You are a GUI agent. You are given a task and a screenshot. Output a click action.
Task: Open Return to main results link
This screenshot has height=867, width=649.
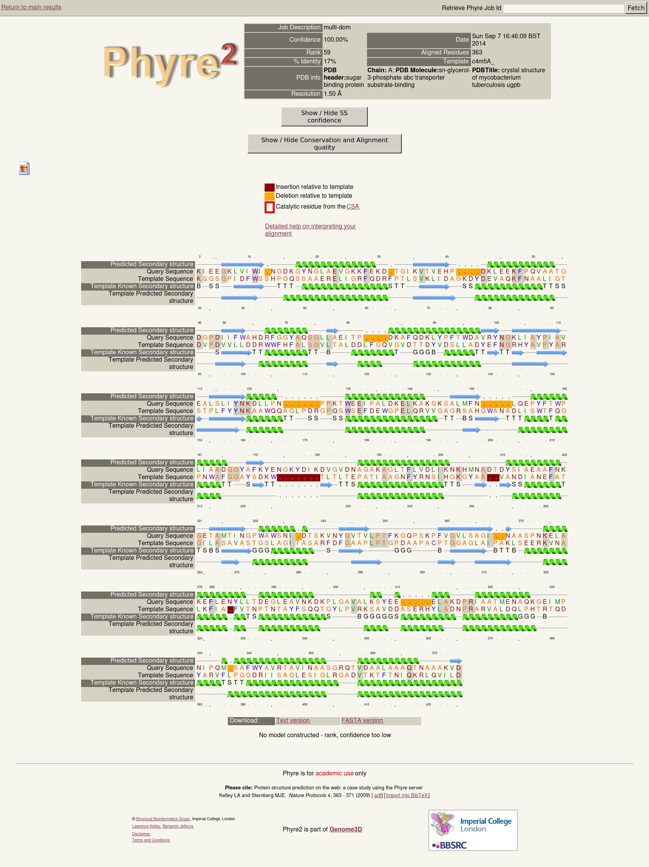point(31,7)
